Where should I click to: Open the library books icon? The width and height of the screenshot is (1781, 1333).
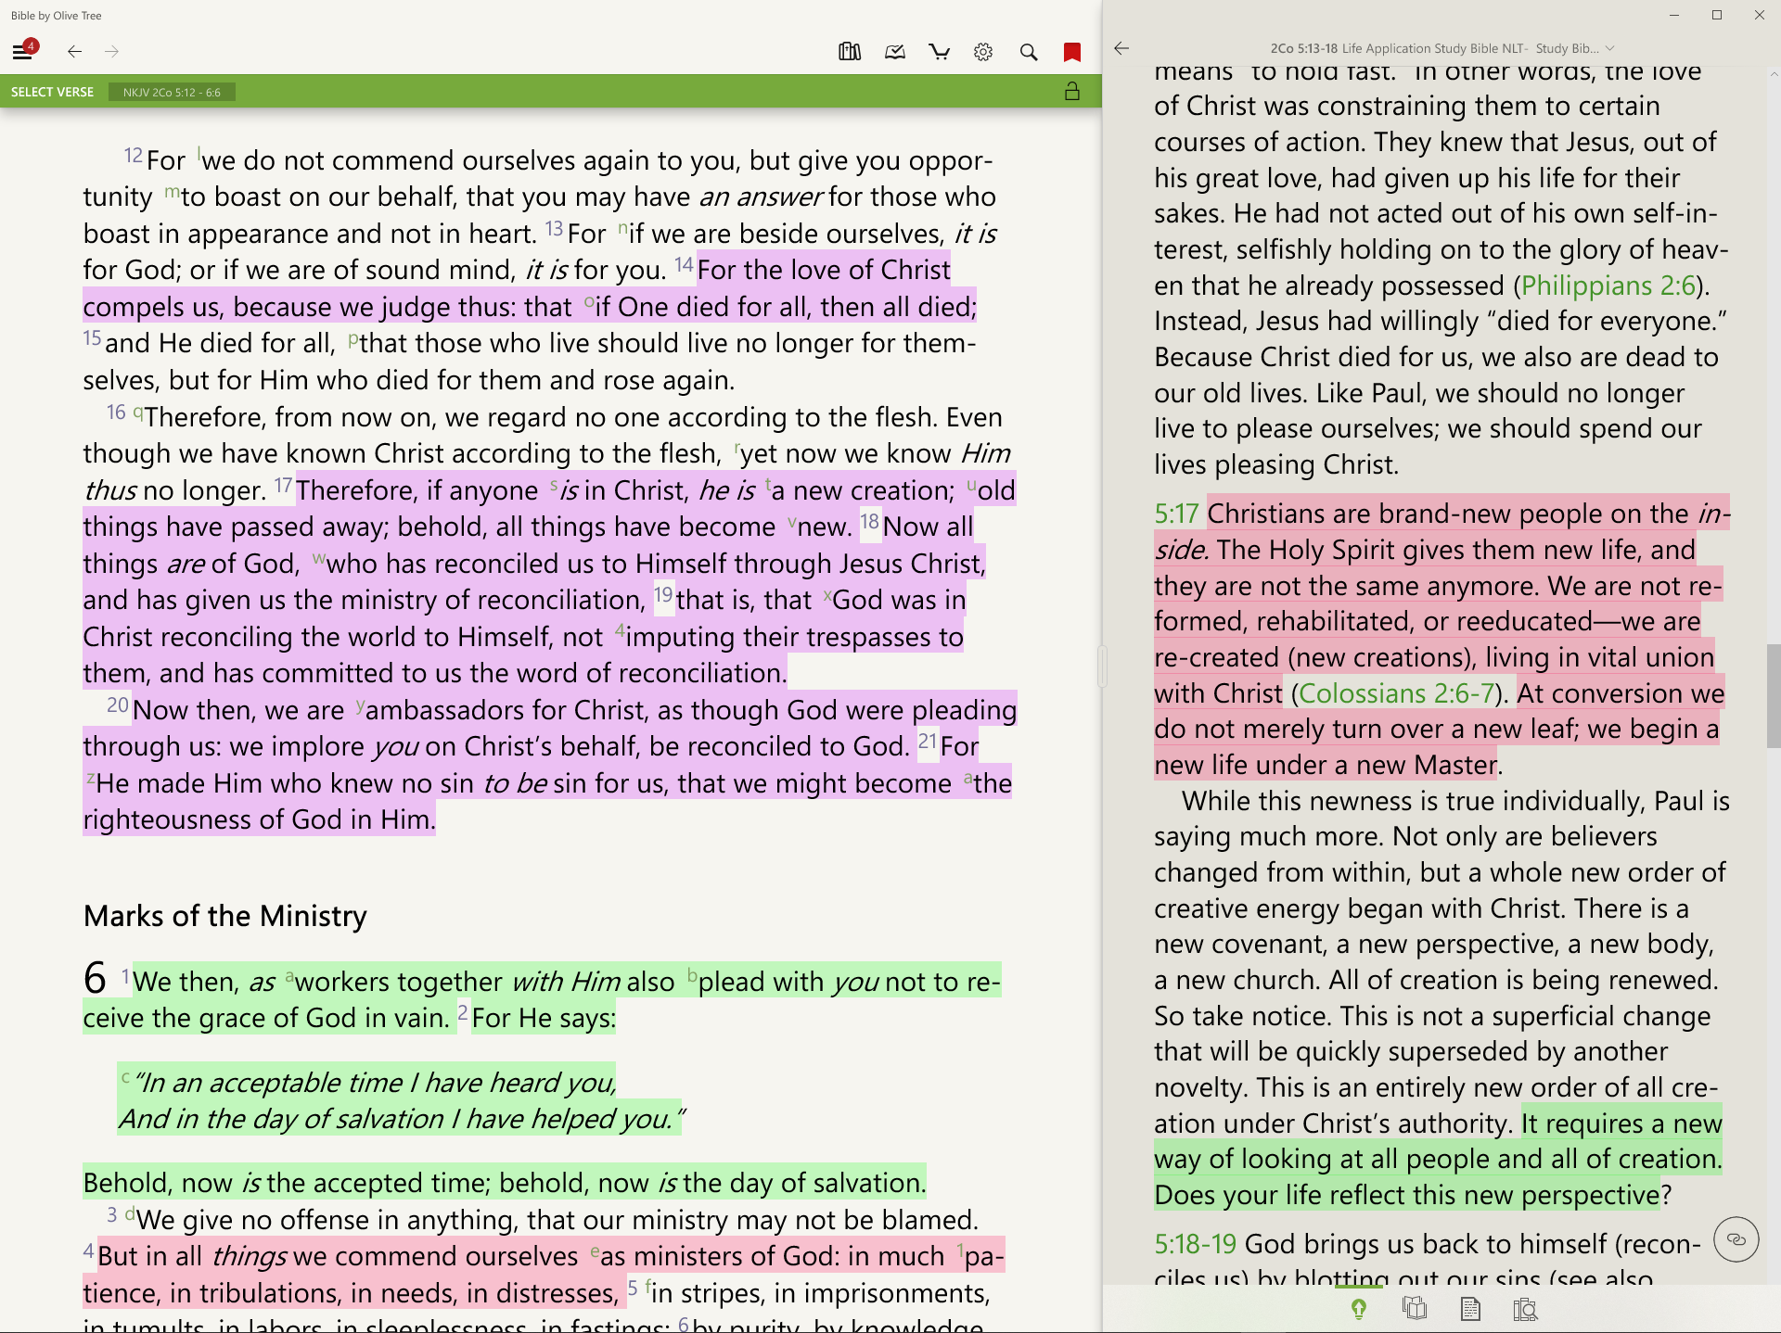[x=849, y=52]
